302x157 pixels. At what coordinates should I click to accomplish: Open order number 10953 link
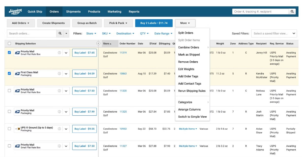point(123,129)
